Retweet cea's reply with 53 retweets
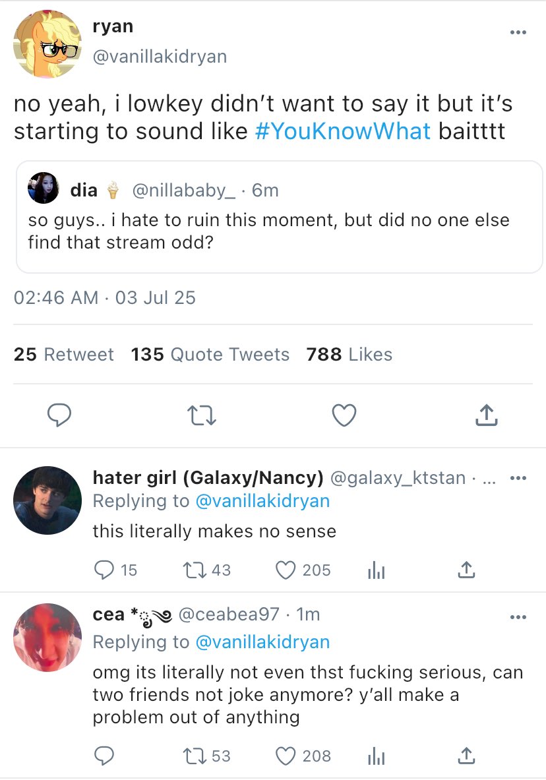The height and width of the screenshot is (780, 546). (x=196, y=756)
